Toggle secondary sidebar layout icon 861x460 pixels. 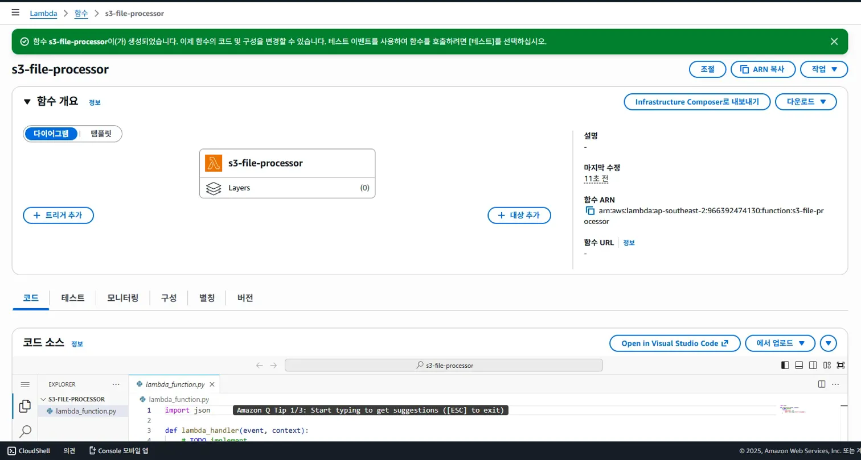(x=813, y=365)
